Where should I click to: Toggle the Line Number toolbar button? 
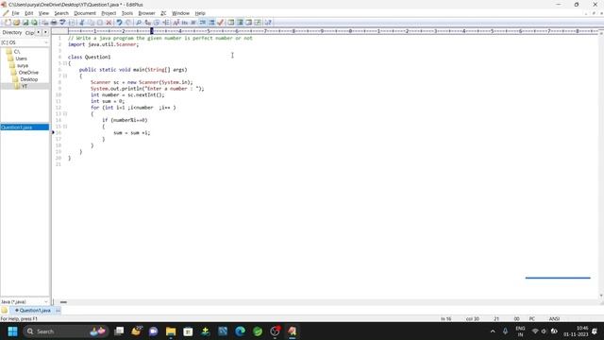[211, 23]
